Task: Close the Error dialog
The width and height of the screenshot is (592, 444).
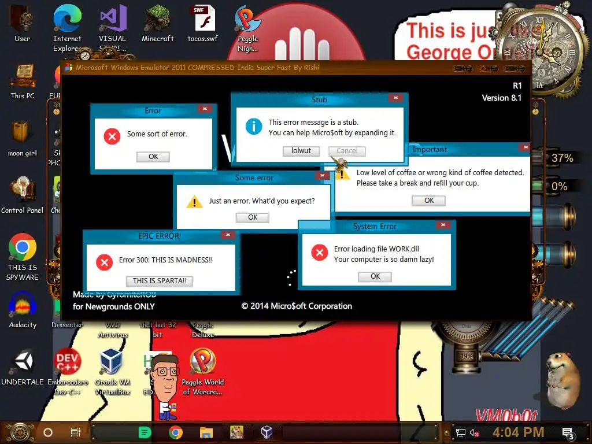Action: pyautogui.click(x=205, y=109)
